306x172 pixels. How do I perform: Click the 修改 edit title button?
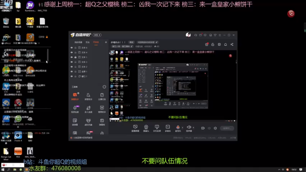point(131,42)
